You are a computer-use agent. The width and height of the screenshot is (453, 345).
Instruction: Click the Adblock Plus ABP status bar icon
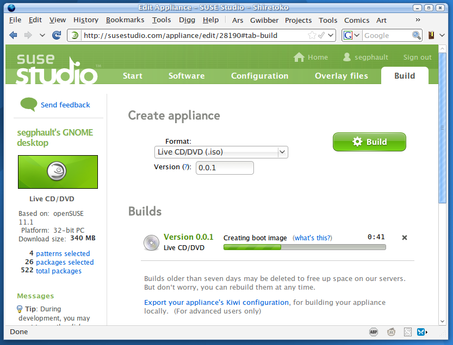374,332
